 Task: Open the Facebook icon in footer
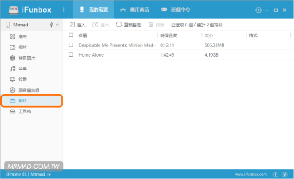tap(275, 175)
